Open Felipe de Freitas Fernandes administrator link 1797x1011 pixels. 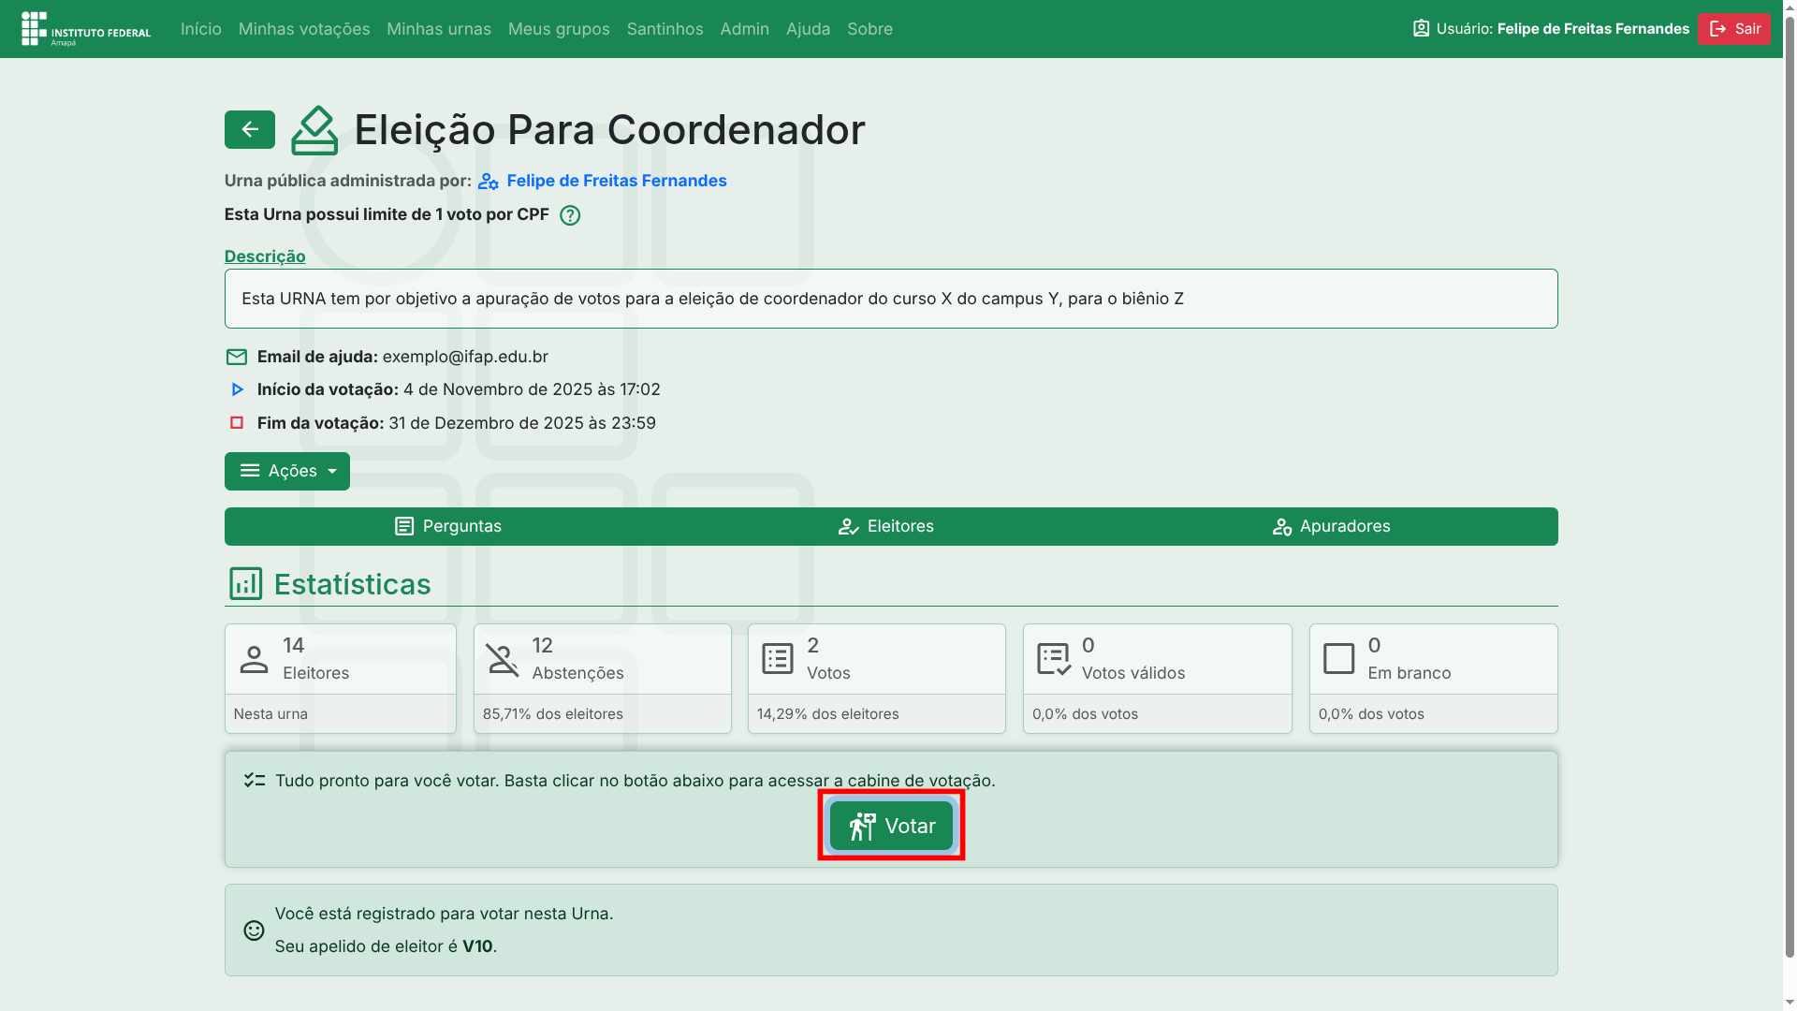click(x=616, y=181)
